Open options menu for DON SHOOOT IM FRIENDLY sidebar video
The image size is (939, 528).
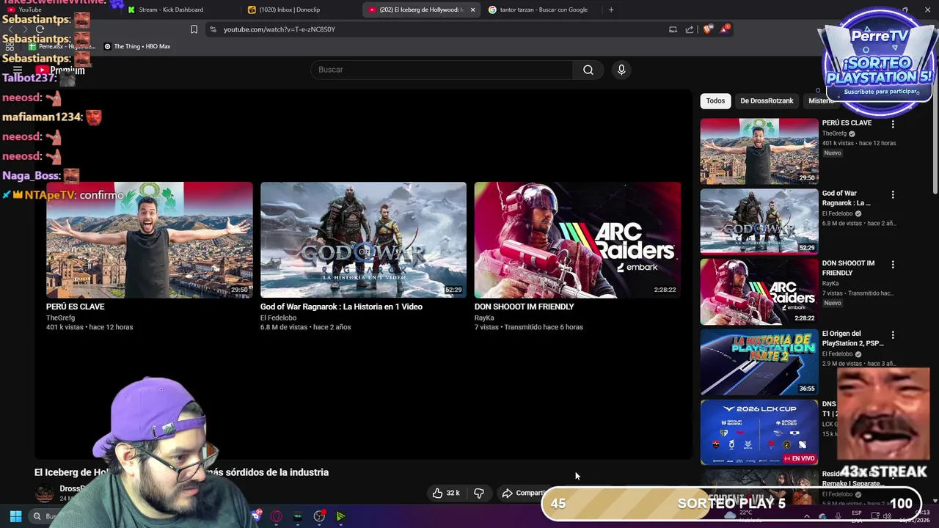click(x=893, y=265)
